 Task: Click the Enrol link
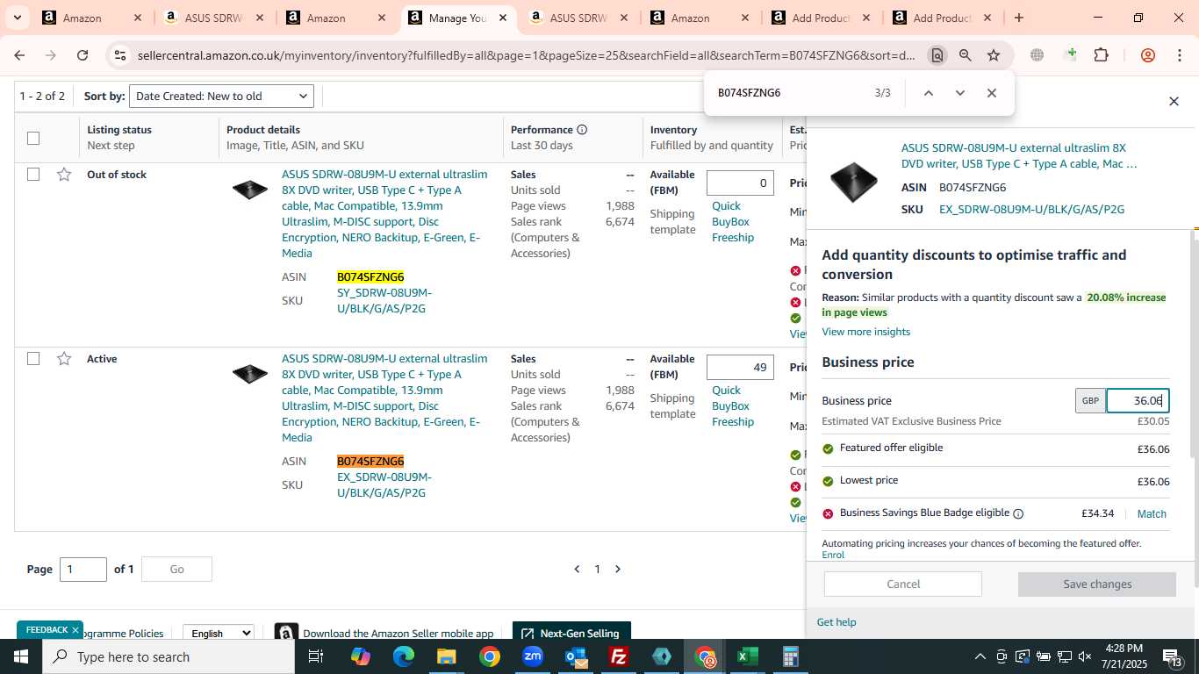[x=833, y=555]
